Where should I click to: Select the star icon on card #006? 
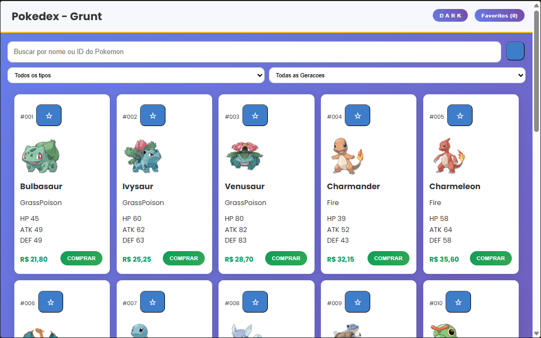pyautogui.click(x=50, y=301)
